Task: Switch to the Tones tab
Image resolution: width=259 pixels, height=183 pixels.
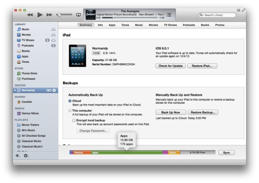Action: point(125,25)
